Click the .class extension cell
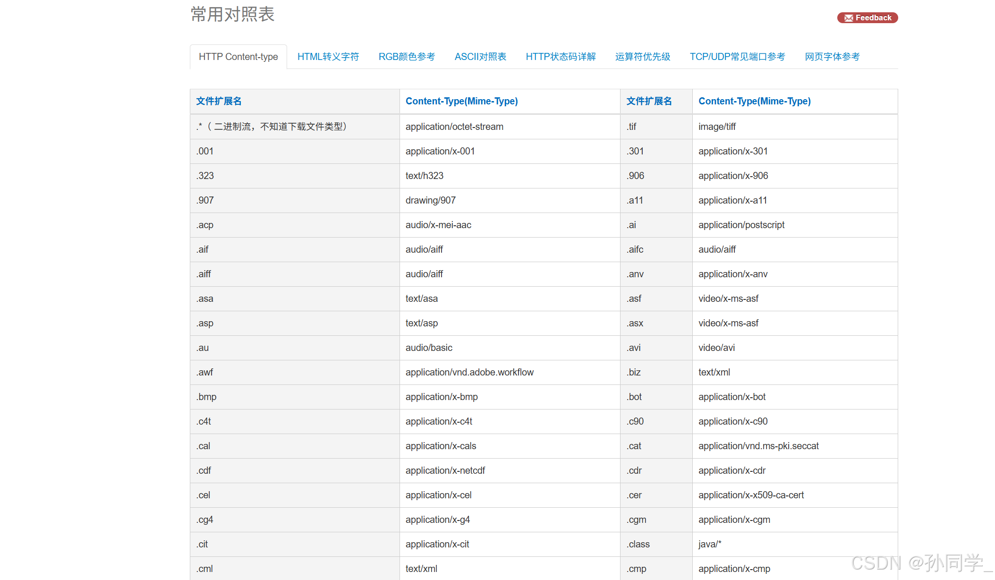995x580 pixels. coord(638,544)
